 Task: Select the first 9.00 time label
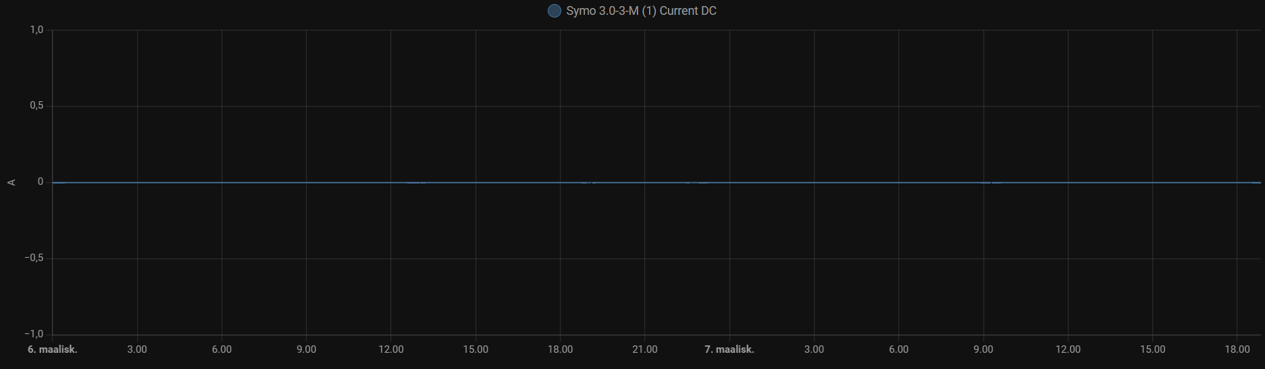click(x=306, y=349)
